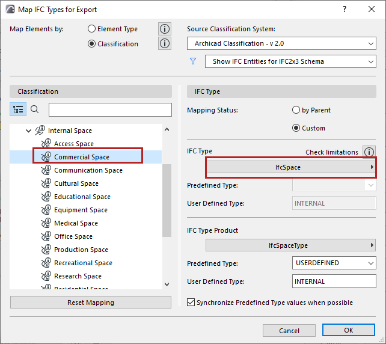Click the Office Space classification icon
The image size is (386, 344).
[46, 236]
